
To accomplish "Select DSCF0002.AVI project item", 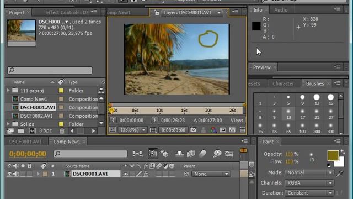I will pyautogui.click(x=36, y=116).
